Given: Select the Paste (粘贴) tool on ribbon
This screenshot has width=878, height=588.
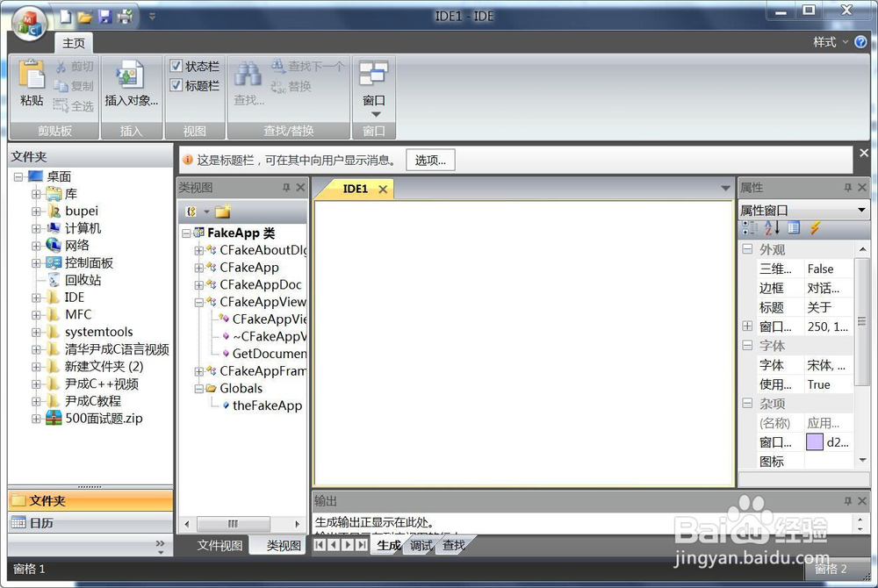Looking at the screenshot, I should (x=31, y=85).
